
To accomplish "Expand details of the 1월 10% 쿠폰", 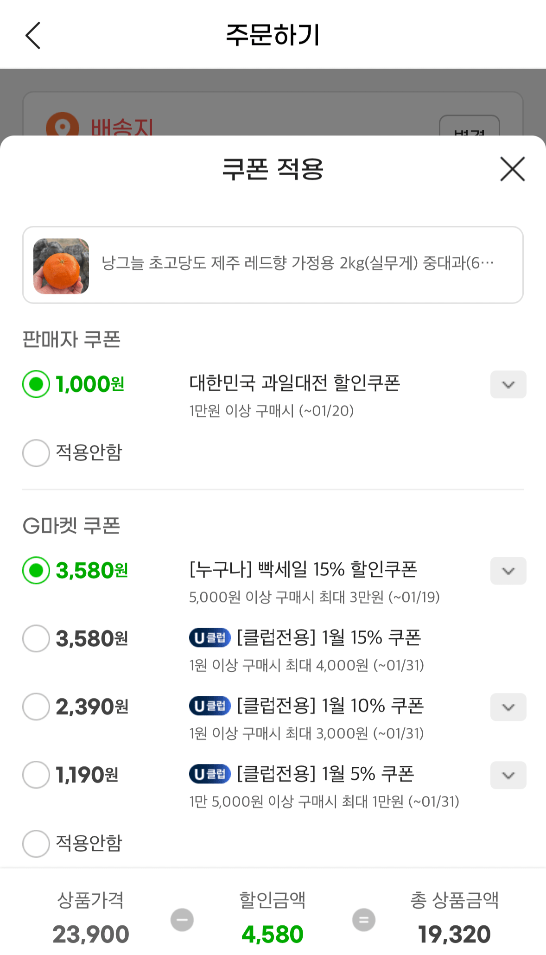I will (508, 707).
